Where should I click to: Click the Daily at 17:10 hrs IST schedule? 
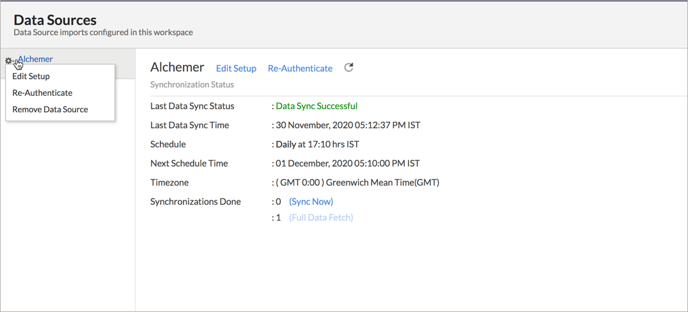point(318,144)
